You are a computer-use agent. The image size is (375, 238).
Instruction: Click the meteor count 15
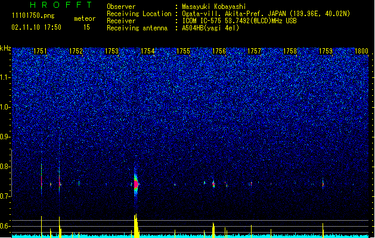86,27
